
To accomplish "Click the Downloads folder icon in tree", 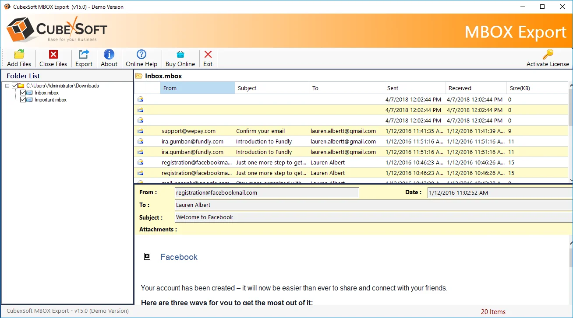I will click(x=21, y=86).
